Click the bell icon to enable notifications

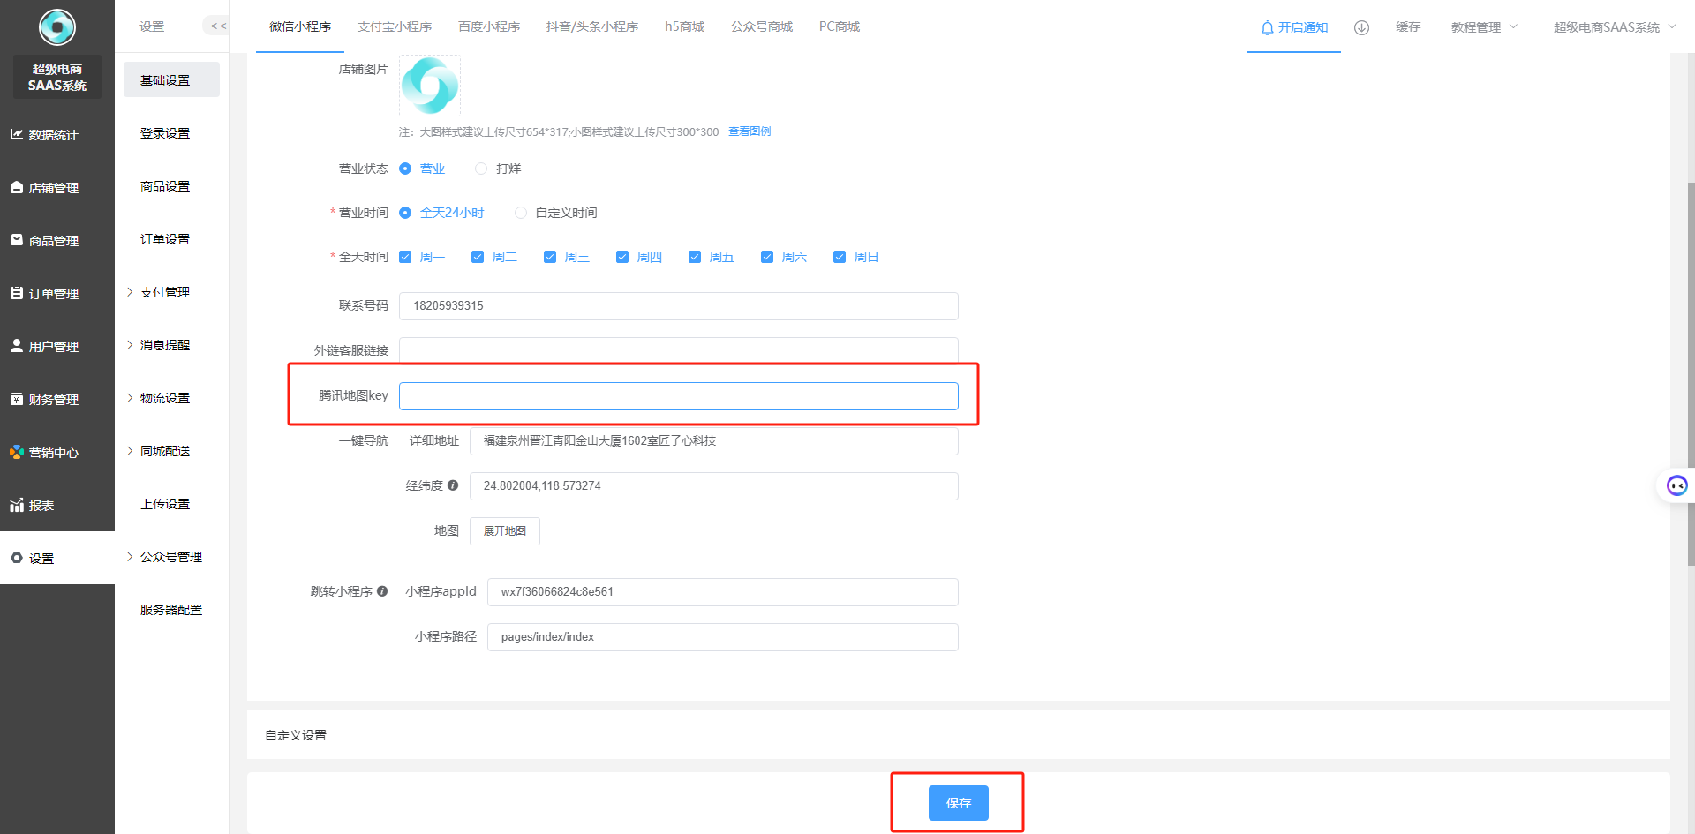(x=1267, y=27)
